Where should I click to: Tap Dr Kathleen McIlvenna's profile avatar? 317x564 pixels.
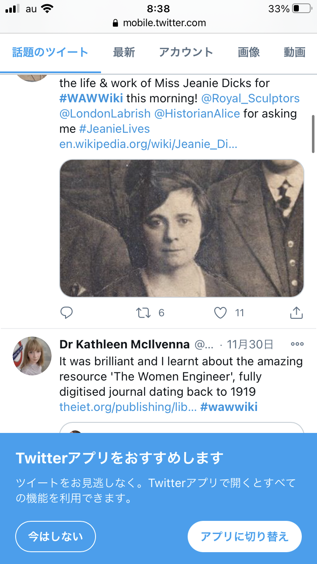pos(32,356)
